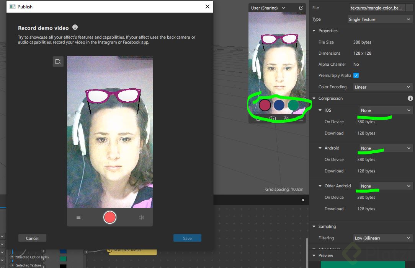This screenshot has width=415, height=268.
Task: Click the demo video preview of the face
Action: coord(109,132)
